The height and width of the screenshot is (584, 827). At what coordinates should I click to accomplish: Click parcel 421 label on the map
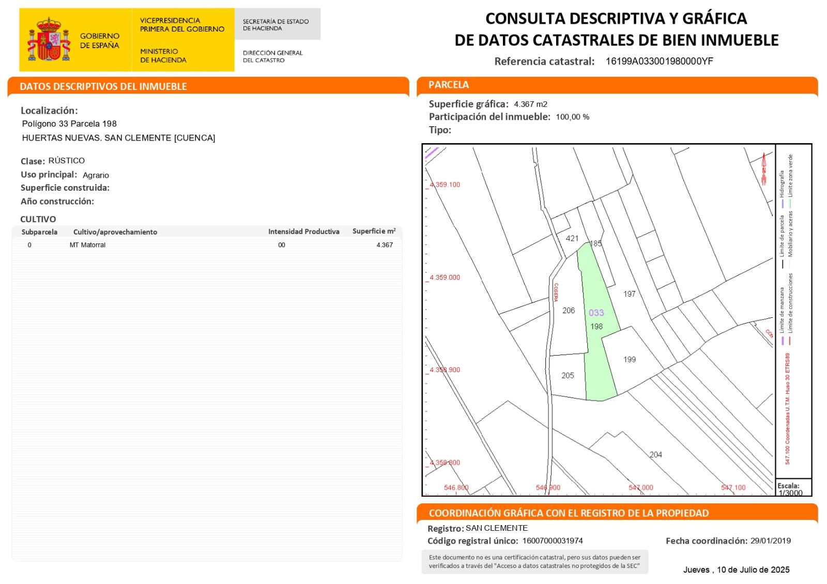572,238
